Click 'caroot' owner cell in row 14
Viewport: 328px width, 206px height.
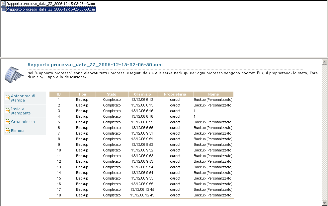[175, 173]
